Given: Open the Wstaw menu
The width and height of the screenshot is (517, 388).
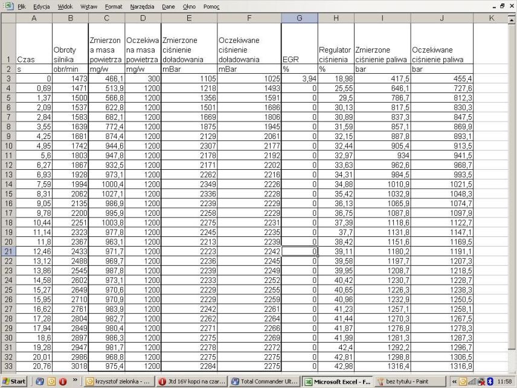Looking at the screenshot, I should (89, 7).
